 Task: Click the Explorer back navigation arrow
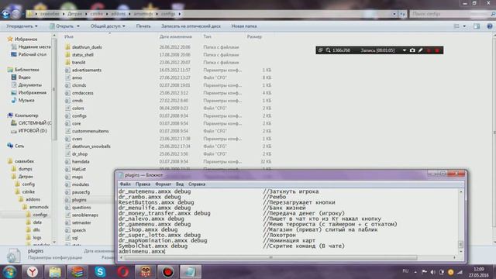(x=5, y=14)
